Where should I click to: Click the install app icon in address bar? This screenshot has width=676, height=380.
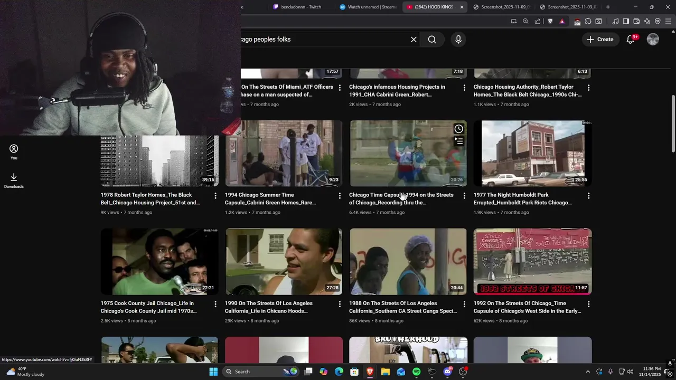tap(513, 21)
